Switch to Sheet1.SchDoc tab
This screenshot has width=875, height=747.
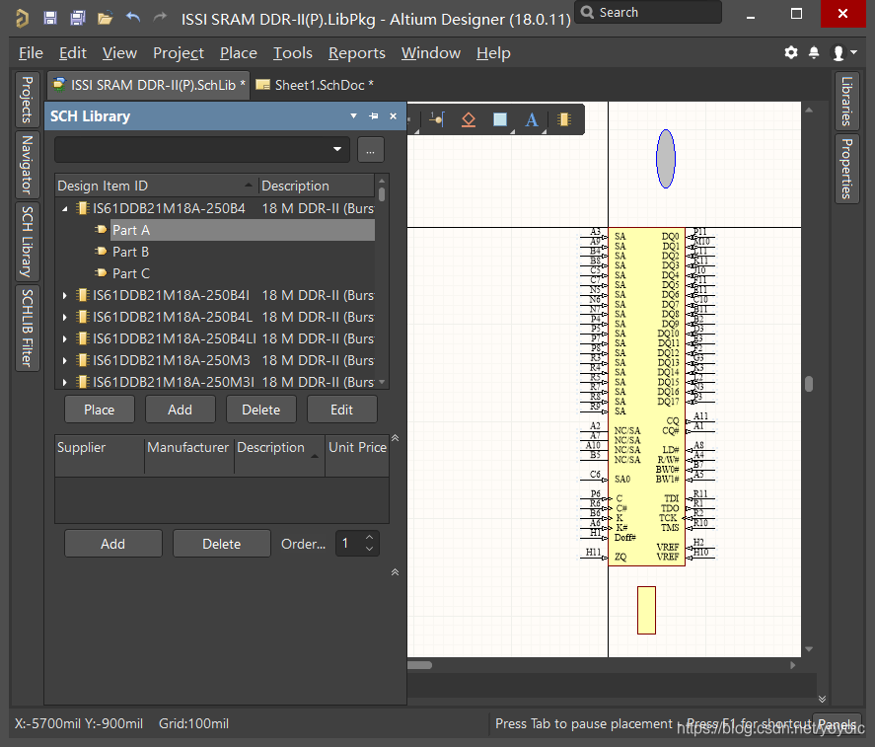coord(314,85)
